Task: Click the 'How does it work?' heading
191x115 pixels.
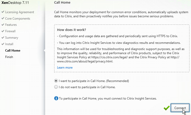Action: [x=72, y=30]
